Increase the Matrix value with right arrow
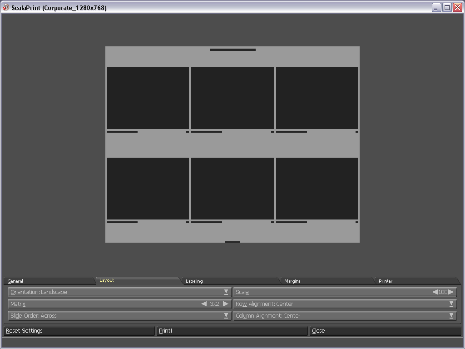 click(x=226, y=304)
